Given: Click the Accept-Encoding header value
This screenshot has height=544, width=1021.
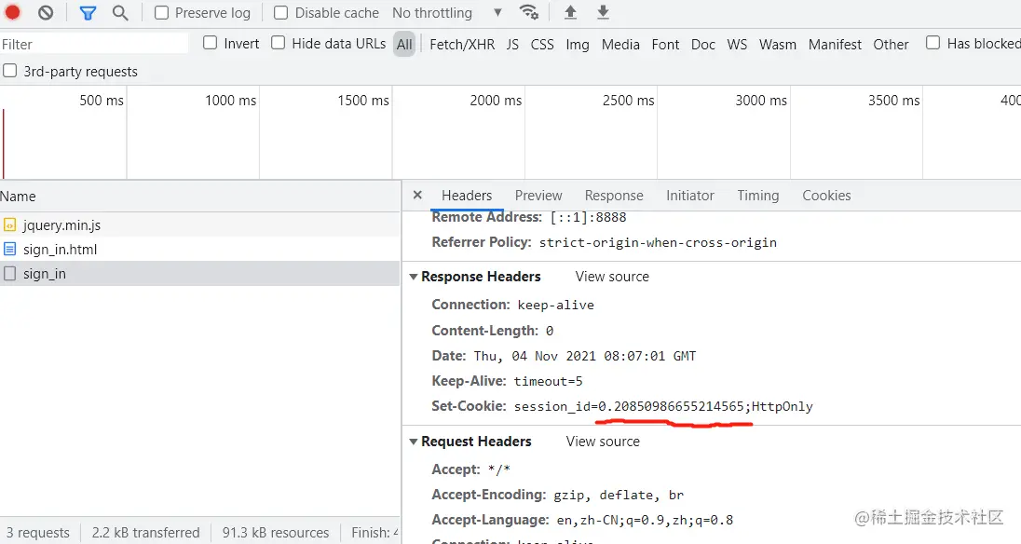Looking at the screenshot, I should click(x=618, y=495).
